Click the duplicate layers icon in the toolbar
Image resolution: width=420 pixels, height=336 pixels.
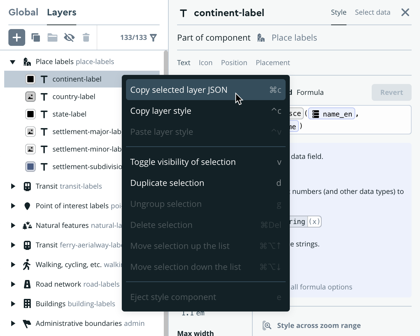(x=35, y=37)
